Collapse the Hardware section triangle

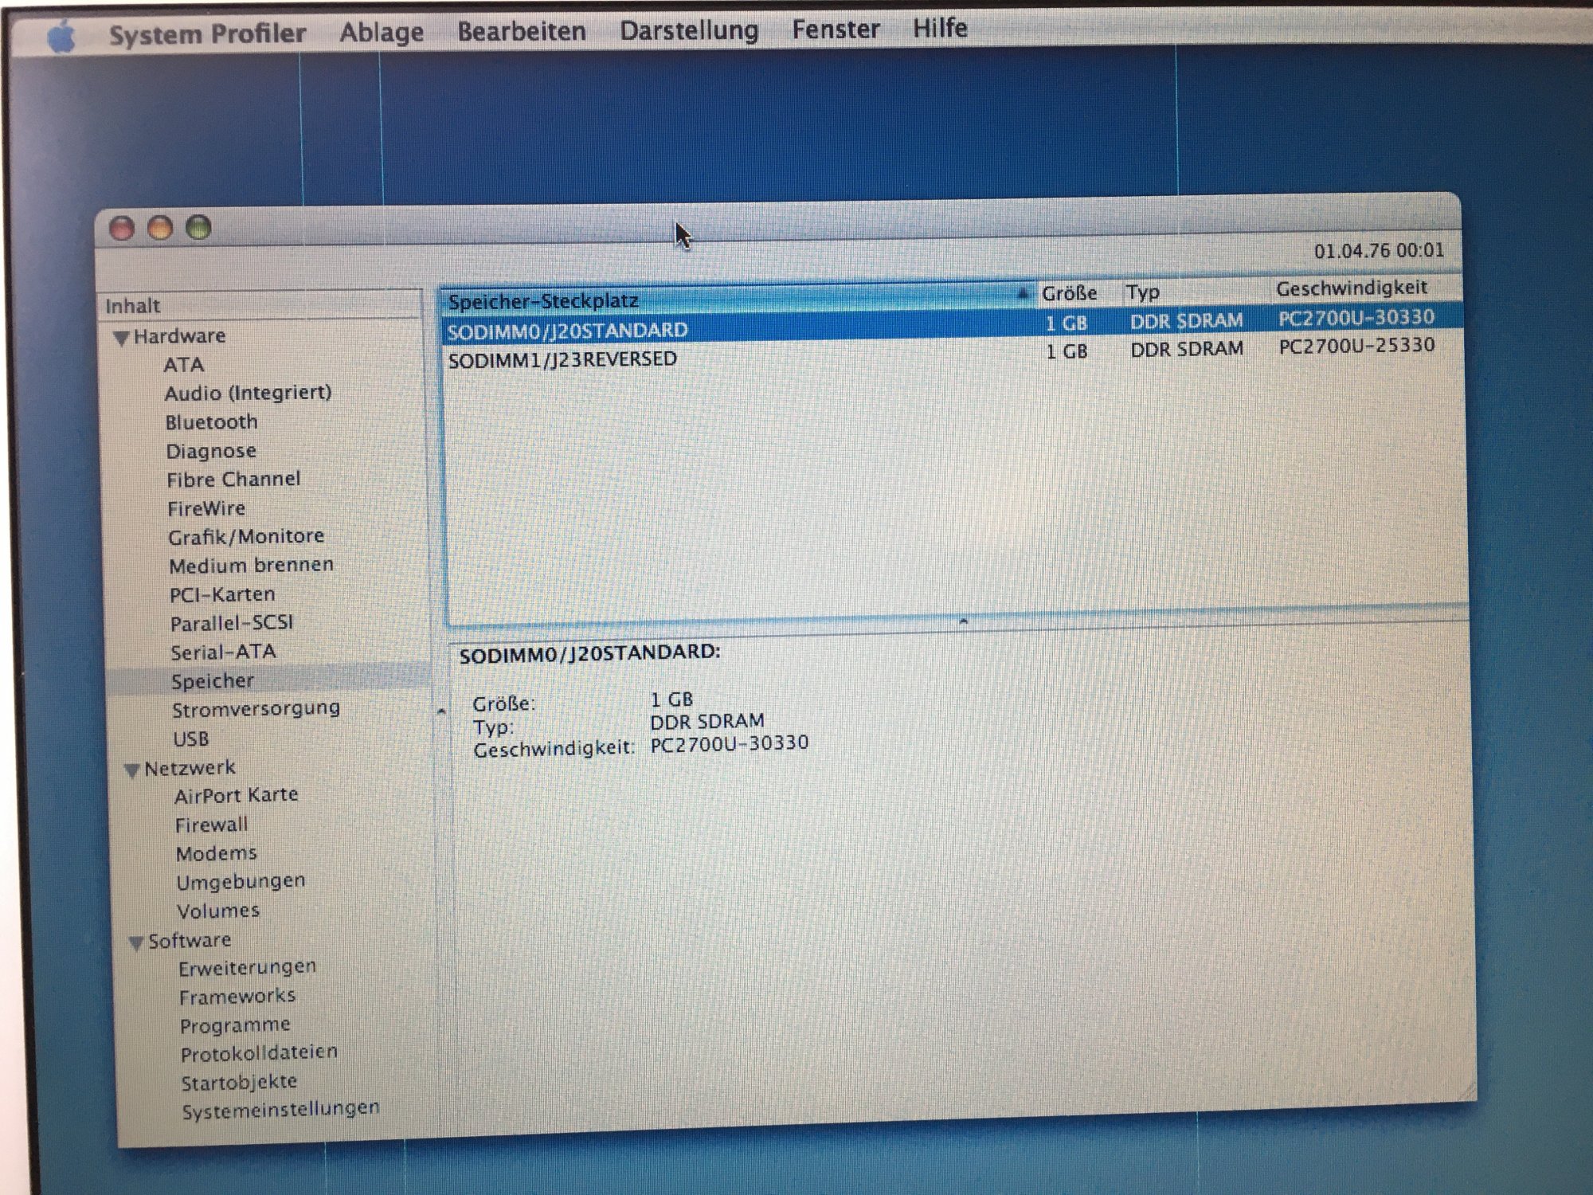tap(121, 338)
